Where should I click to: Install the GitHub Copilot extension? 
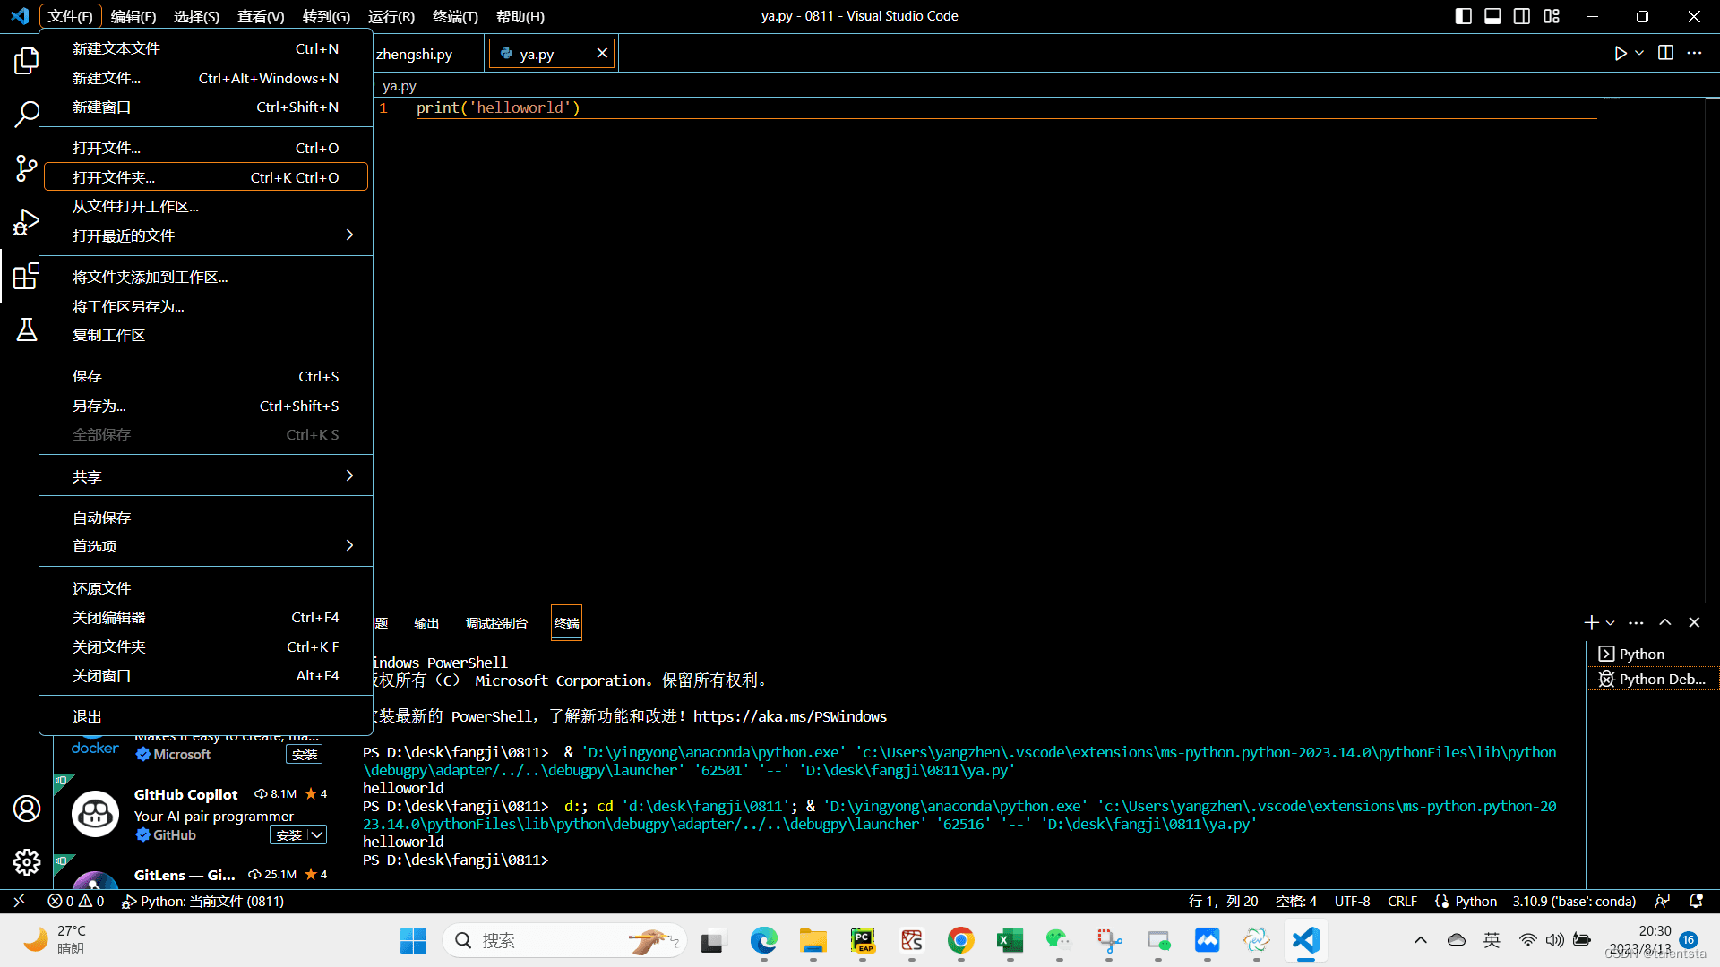click(x=288, y=834)
